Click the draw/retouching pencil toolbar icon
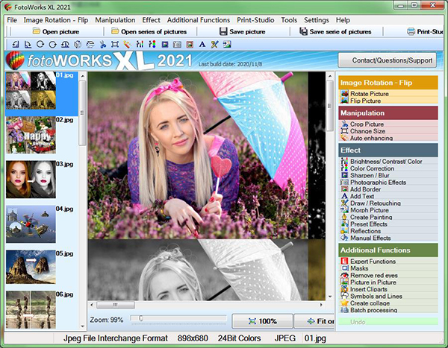 click(x=214, y=44)
